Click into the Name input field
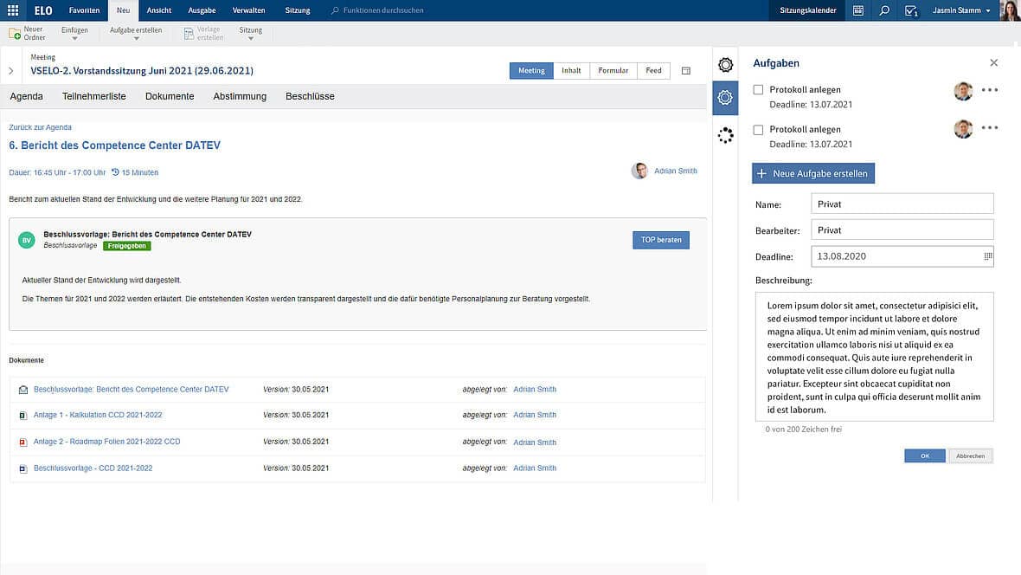The width and height of the screenshot is (1021, 575). 902,204
